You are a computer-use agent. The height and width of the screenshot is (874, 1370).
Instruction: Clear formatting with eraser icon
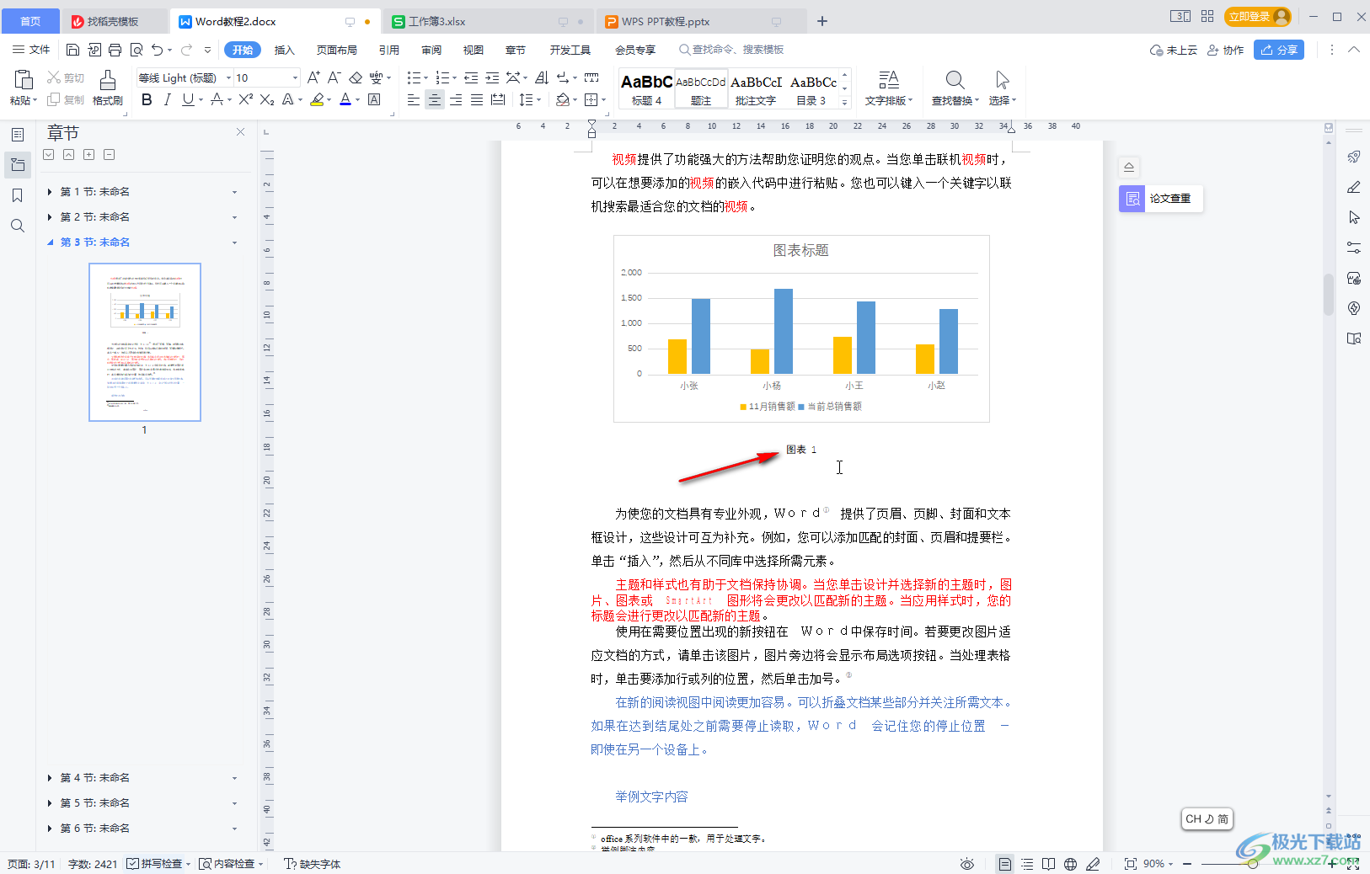(x=356, y=77)
